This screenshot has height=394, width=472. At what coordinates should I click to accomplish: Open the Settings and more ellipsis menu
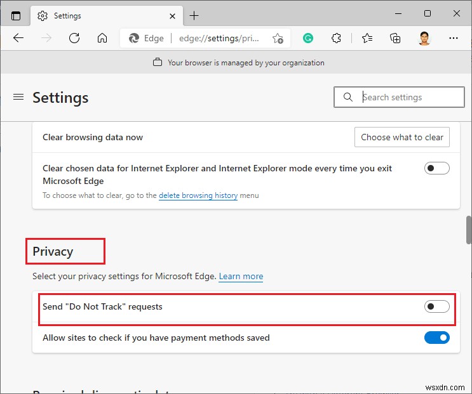pos(453,38)
